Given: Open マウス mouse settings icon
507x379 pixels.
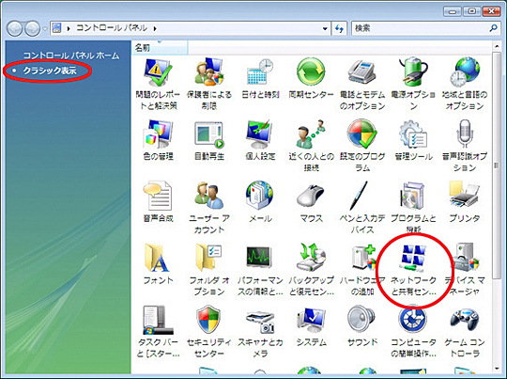Looking at the screenshot, I should pyautogui.click(x=311, y=196).
